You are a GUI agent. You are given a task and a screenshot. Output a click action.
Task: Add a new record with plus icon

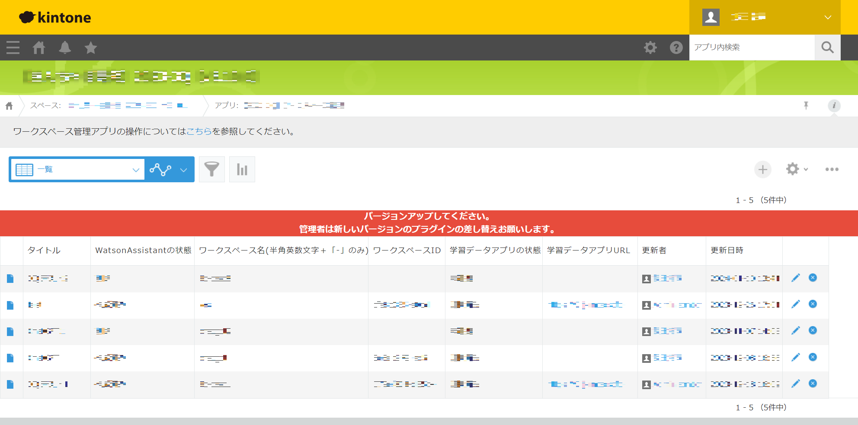click(x=763, y=169)
